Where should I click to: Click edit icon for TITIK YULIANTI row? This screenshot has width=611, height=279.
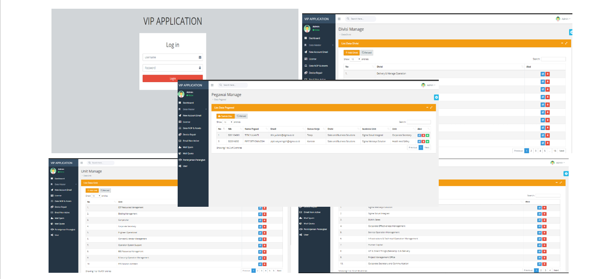(x=419, y=135)
